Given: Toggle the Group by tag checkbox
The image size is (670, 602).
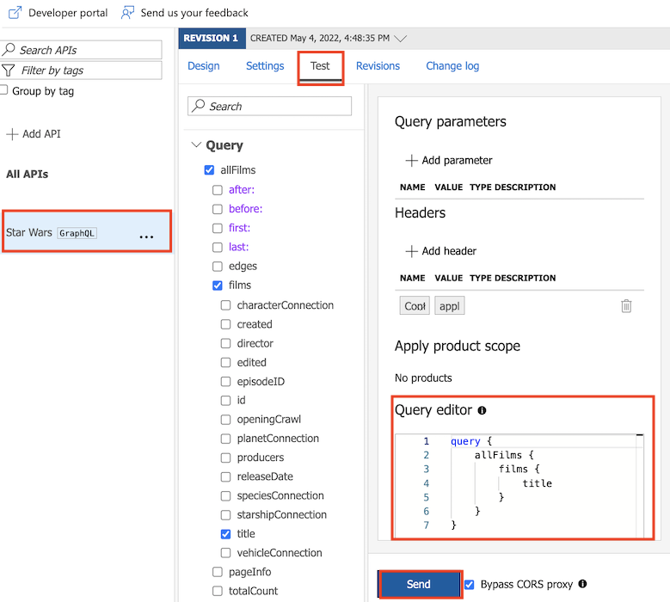Looking at the screenshot, I should pos(4,90).
